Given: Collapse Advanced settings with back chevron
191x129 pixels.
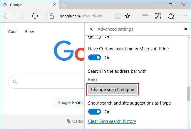Looking at the screenshot, I should (91, 29).
